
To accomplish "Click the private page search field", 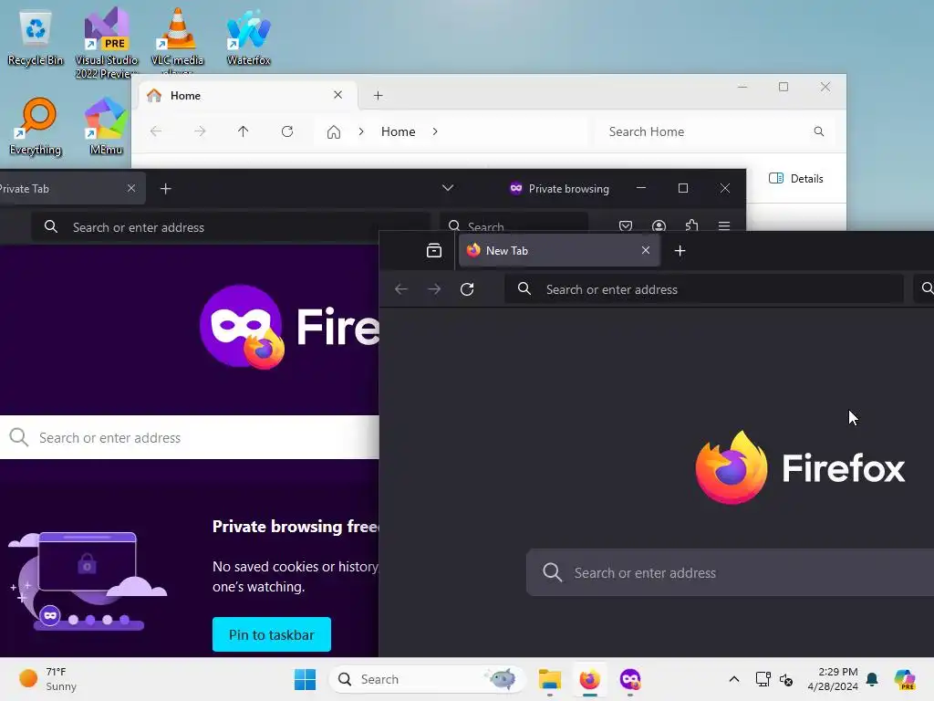I will coord(190,437).
